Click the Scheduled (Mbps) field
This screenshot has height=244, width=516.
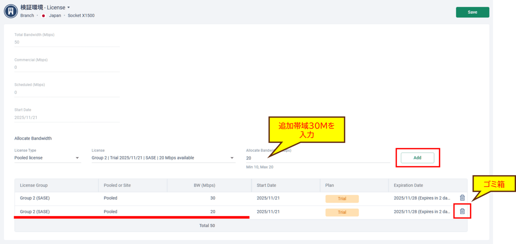tap(67, 92)
